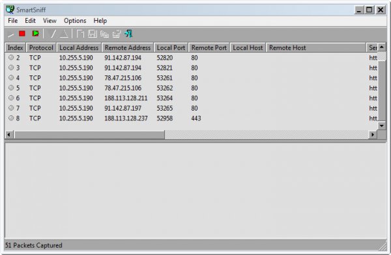Click local address 10.255.5.190 in row 6
Image resolution: width=391 pixels, height=255 pixels.
click(76, 98)
